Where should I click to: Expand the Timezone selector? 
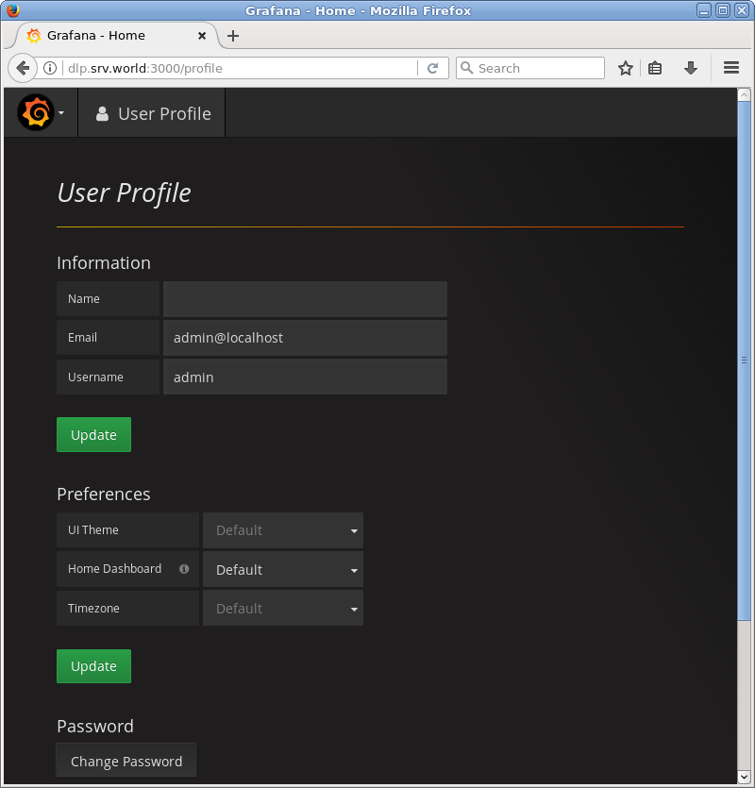[x=283, y=608]
